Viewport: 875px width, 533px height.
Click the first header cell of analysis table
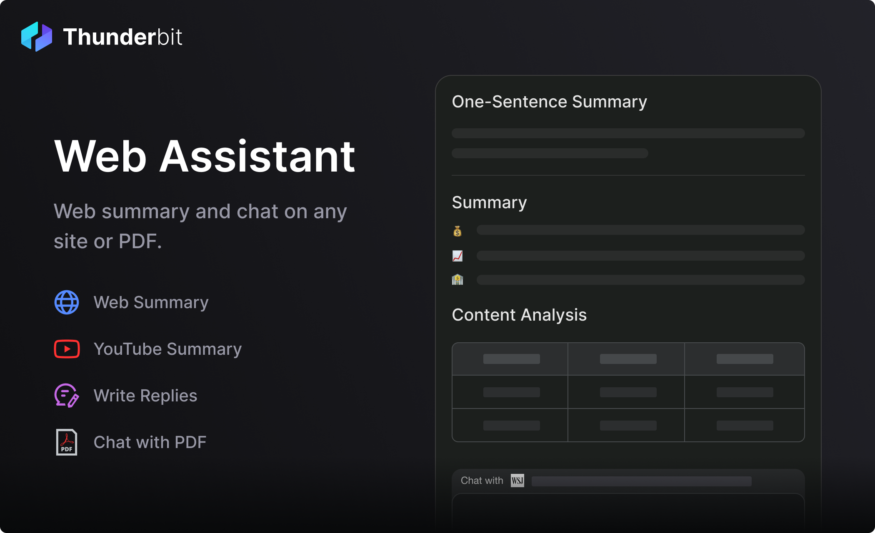511,359
